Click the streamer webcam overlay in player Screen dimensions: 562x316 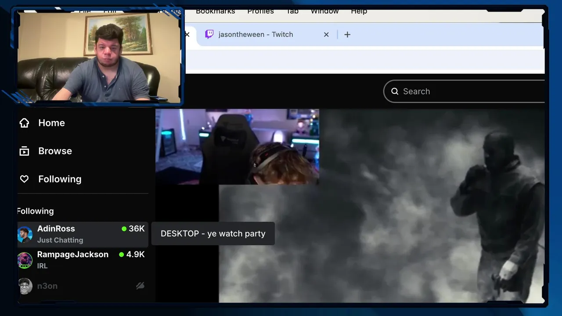pos(237,147)
